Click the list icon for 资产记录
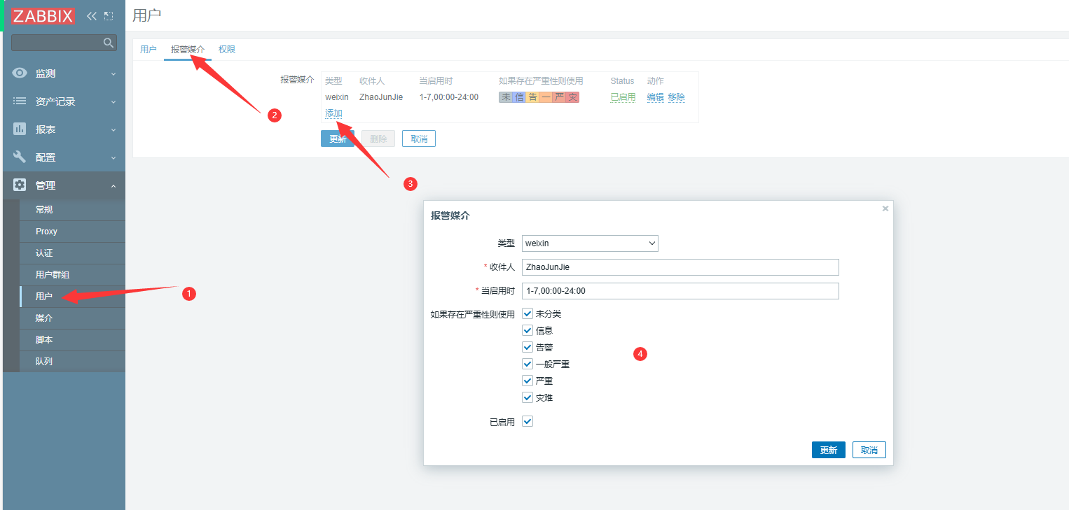1069x510 pixels. [20, 101]
